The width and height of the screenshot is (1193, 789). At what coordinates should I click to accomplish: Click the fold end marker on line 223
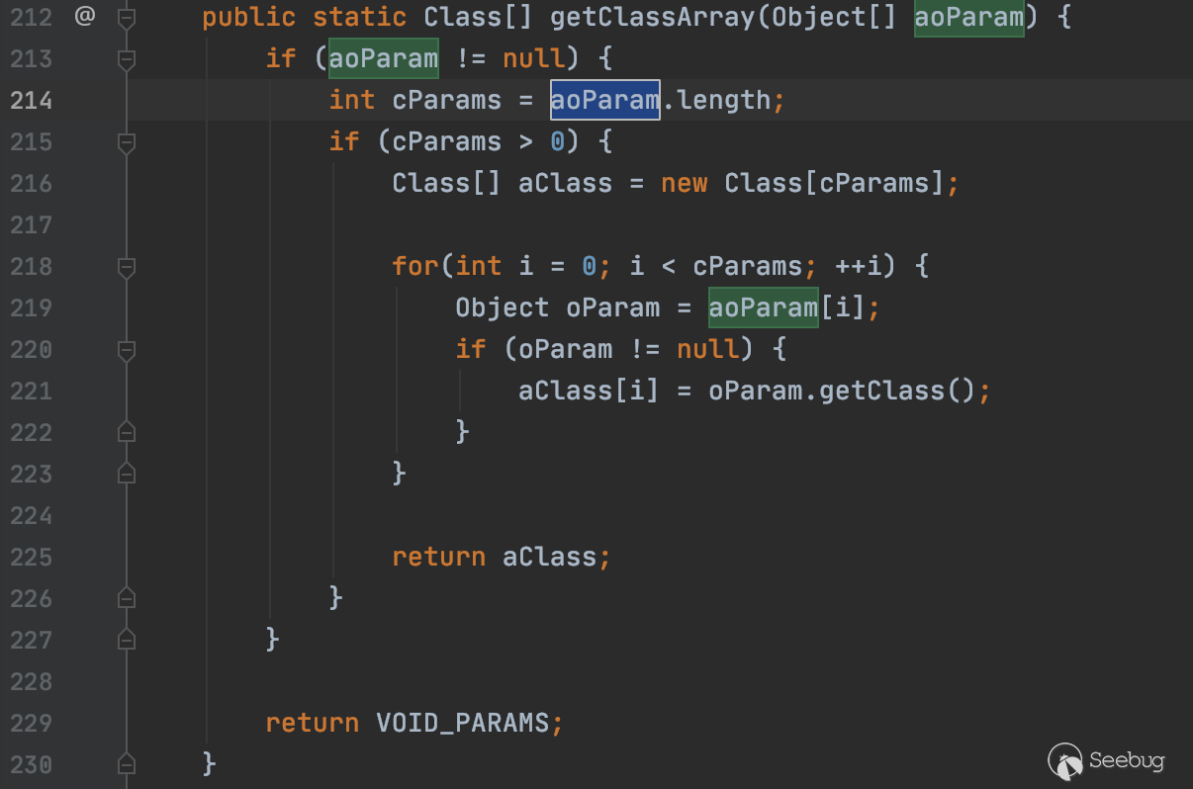pos(126,473)
